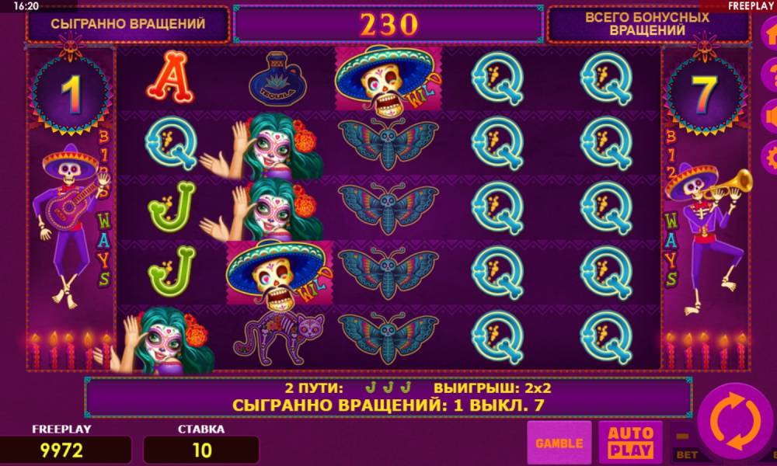The height and width of the screenshot is (466, 777).
Task: Click the top Wild sombrero skull symbol
Action: [x=388, y=78]
